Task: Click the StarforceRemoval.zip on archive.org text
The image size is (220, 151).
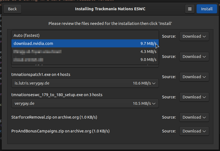Action: point(54,117)
